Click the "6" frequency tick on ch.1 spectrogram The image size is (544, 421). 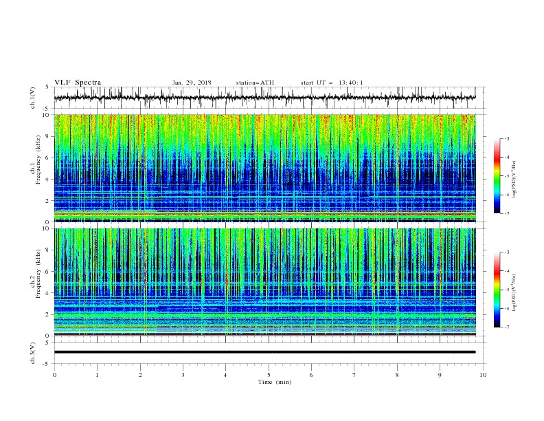click(x=48, y=158)
